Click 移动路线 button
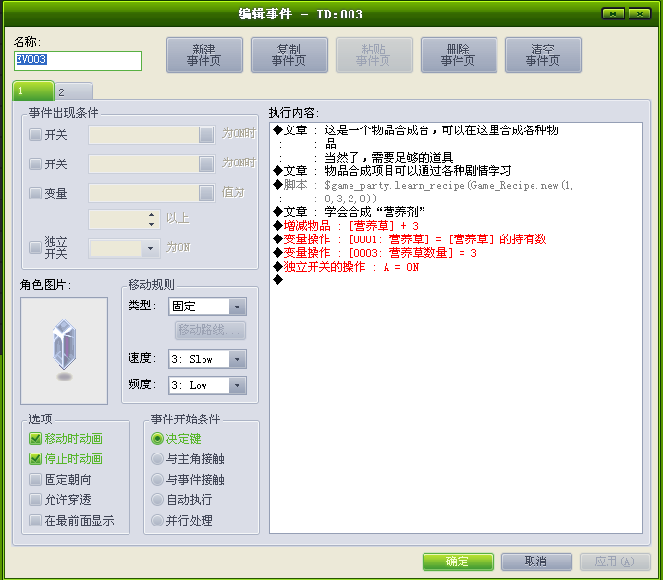 (x=210, y=330)
